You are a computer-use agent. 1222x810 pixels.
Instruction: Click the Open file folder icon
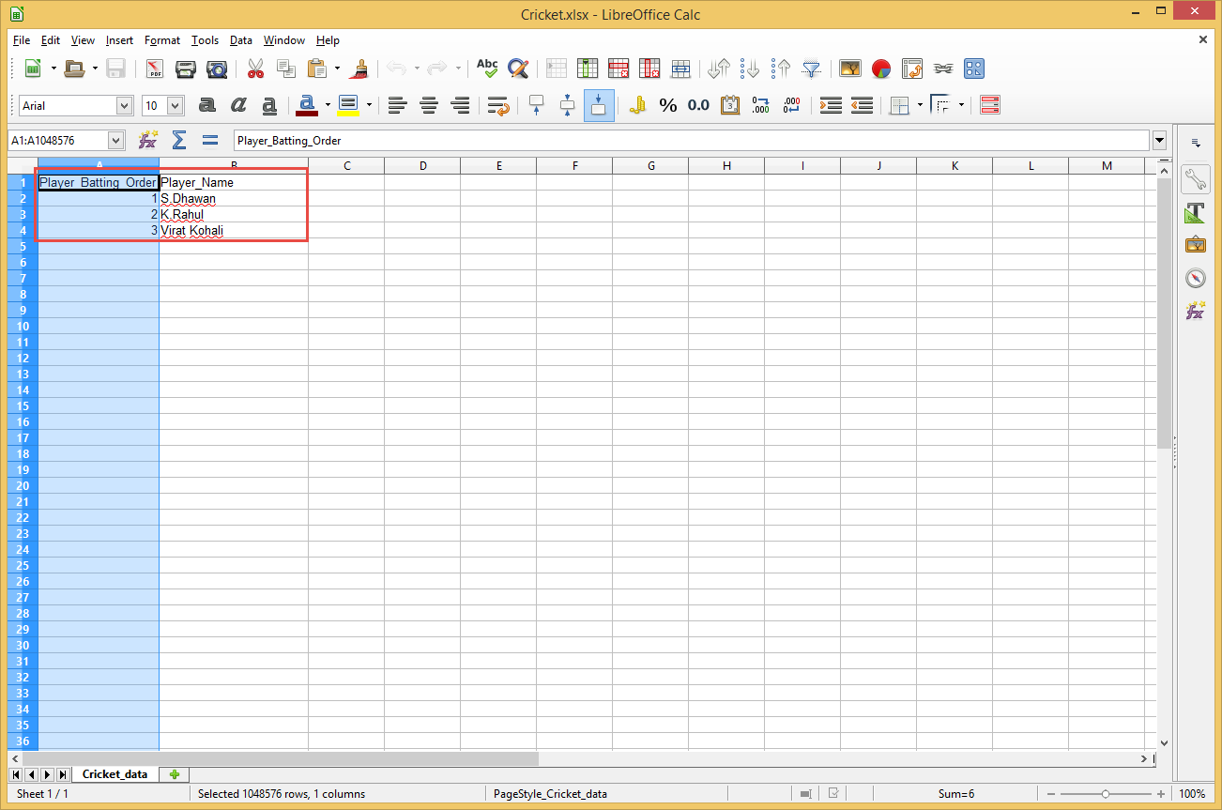tap(74, 69)
